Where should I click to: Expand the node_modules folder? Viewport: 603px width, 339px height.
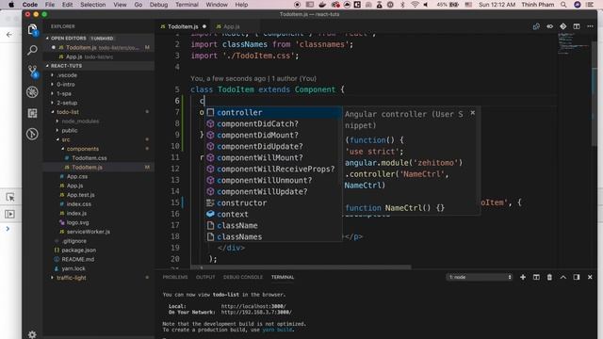[80, 121]
